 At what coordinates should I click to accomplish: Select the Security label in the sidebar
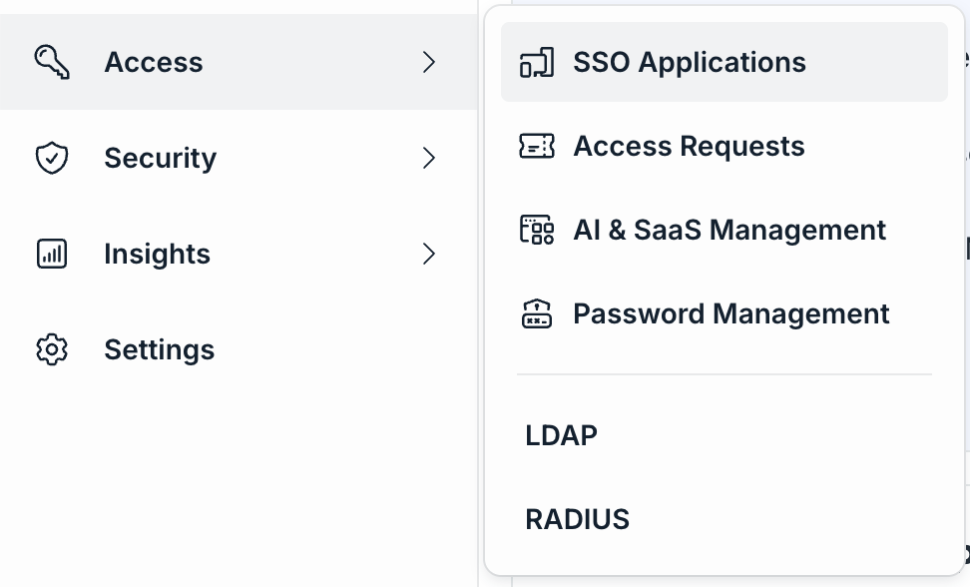click(x=160, y=158)
